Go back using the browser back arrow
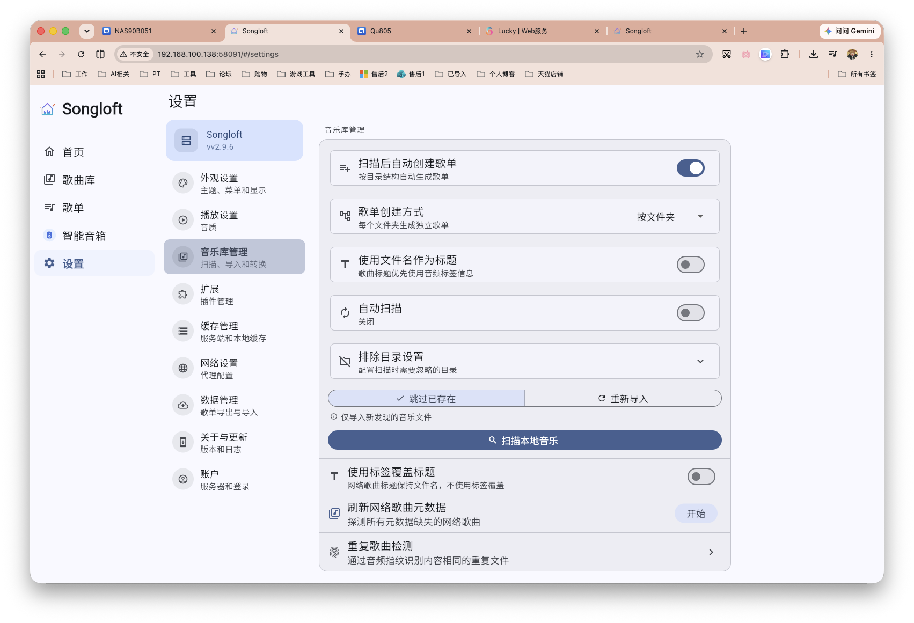This screenshot has width=914, height=623. point(42,54)
